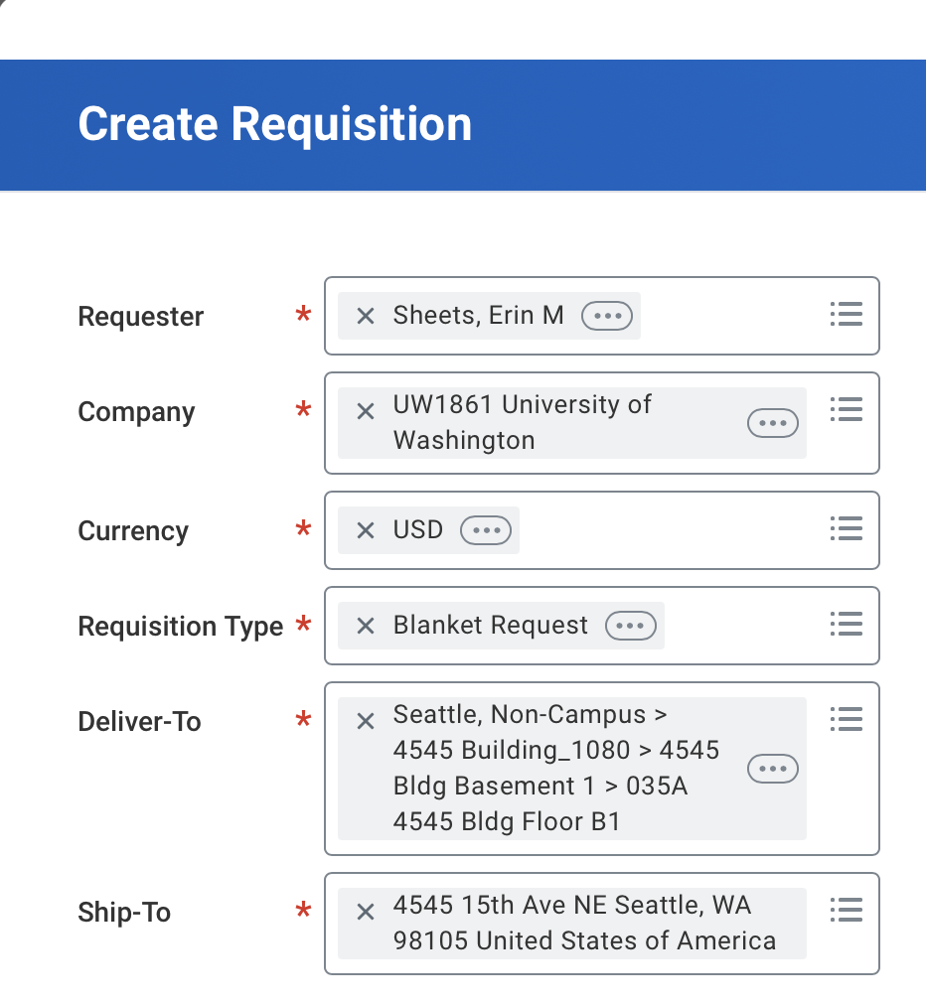
Task: Open related actions for the Deliver-To location
Action: [772, 769]
